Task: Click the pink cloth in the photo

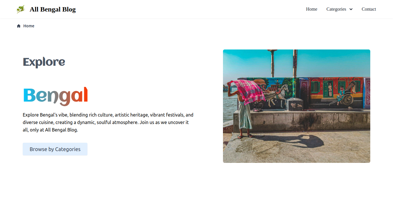Action: pos(247,92)
